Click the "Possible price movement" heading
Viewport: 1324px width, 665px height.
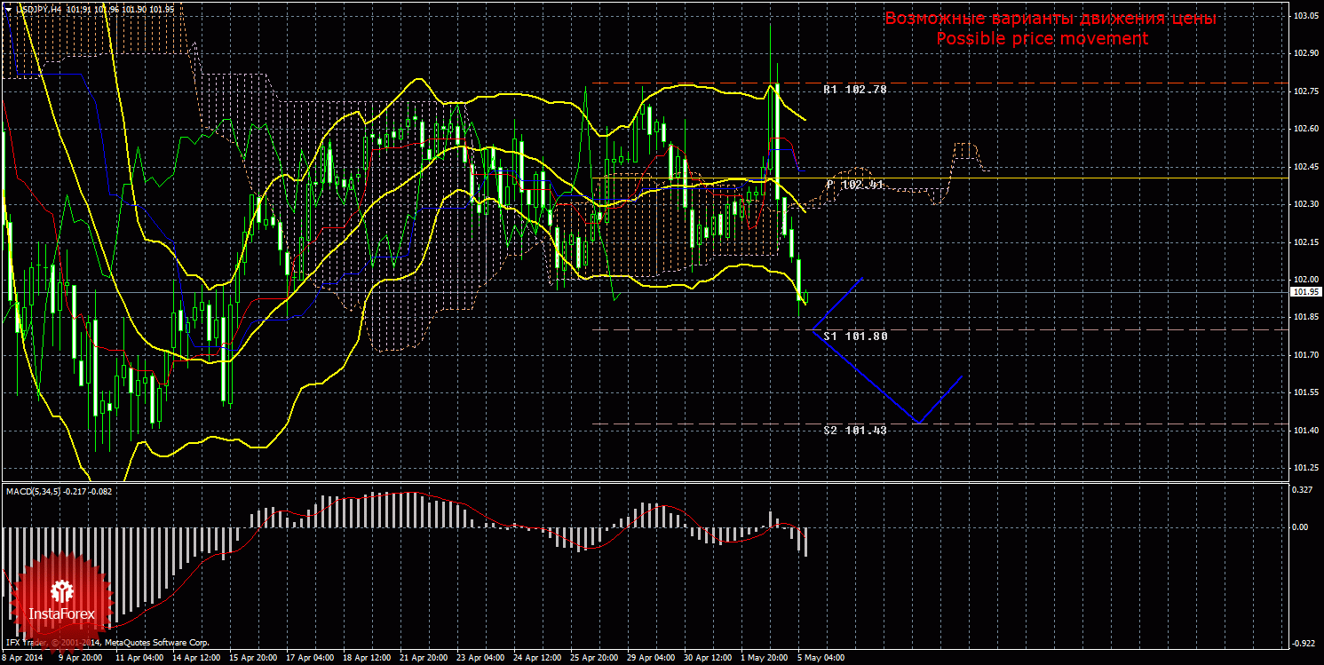[1042, 39]
